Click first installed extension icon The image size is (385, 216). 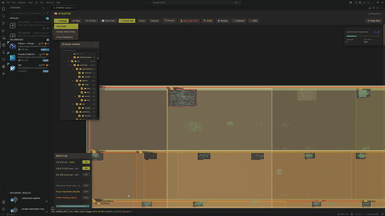pyautogui.click(x=13, y=25)
